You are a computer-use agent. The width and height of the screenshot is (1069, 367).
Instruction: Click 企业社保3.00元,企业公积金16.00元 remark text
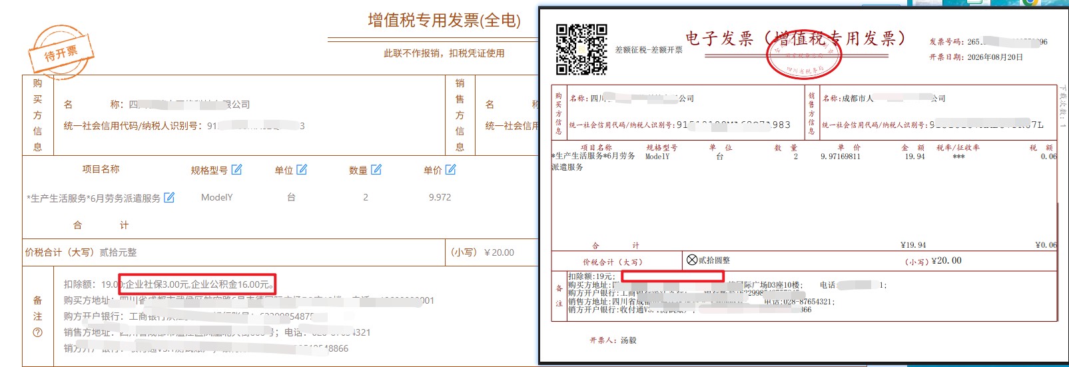point(198,284)
